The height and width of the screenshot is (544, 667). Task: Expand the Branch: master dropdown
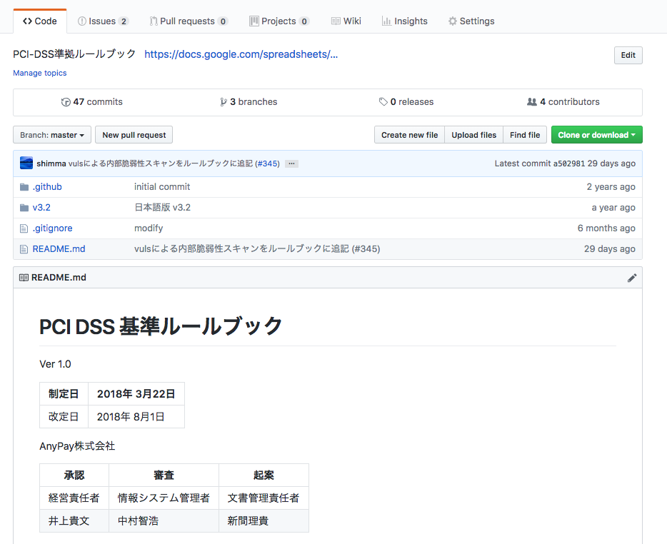52,135
